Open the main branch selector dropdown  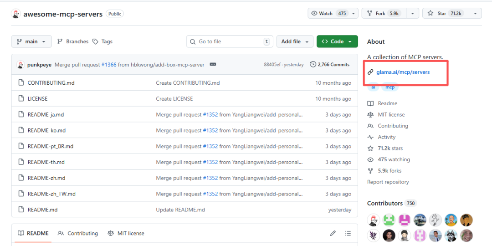click(x=31, y=41)
